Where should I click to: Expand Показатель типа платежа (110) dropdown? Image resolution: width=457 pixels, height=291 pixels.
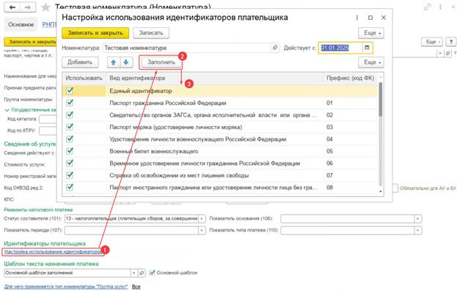click(418, 230)
